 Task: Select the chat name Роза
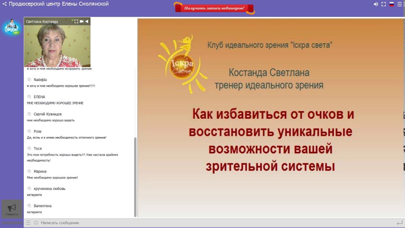coord(38,131)
